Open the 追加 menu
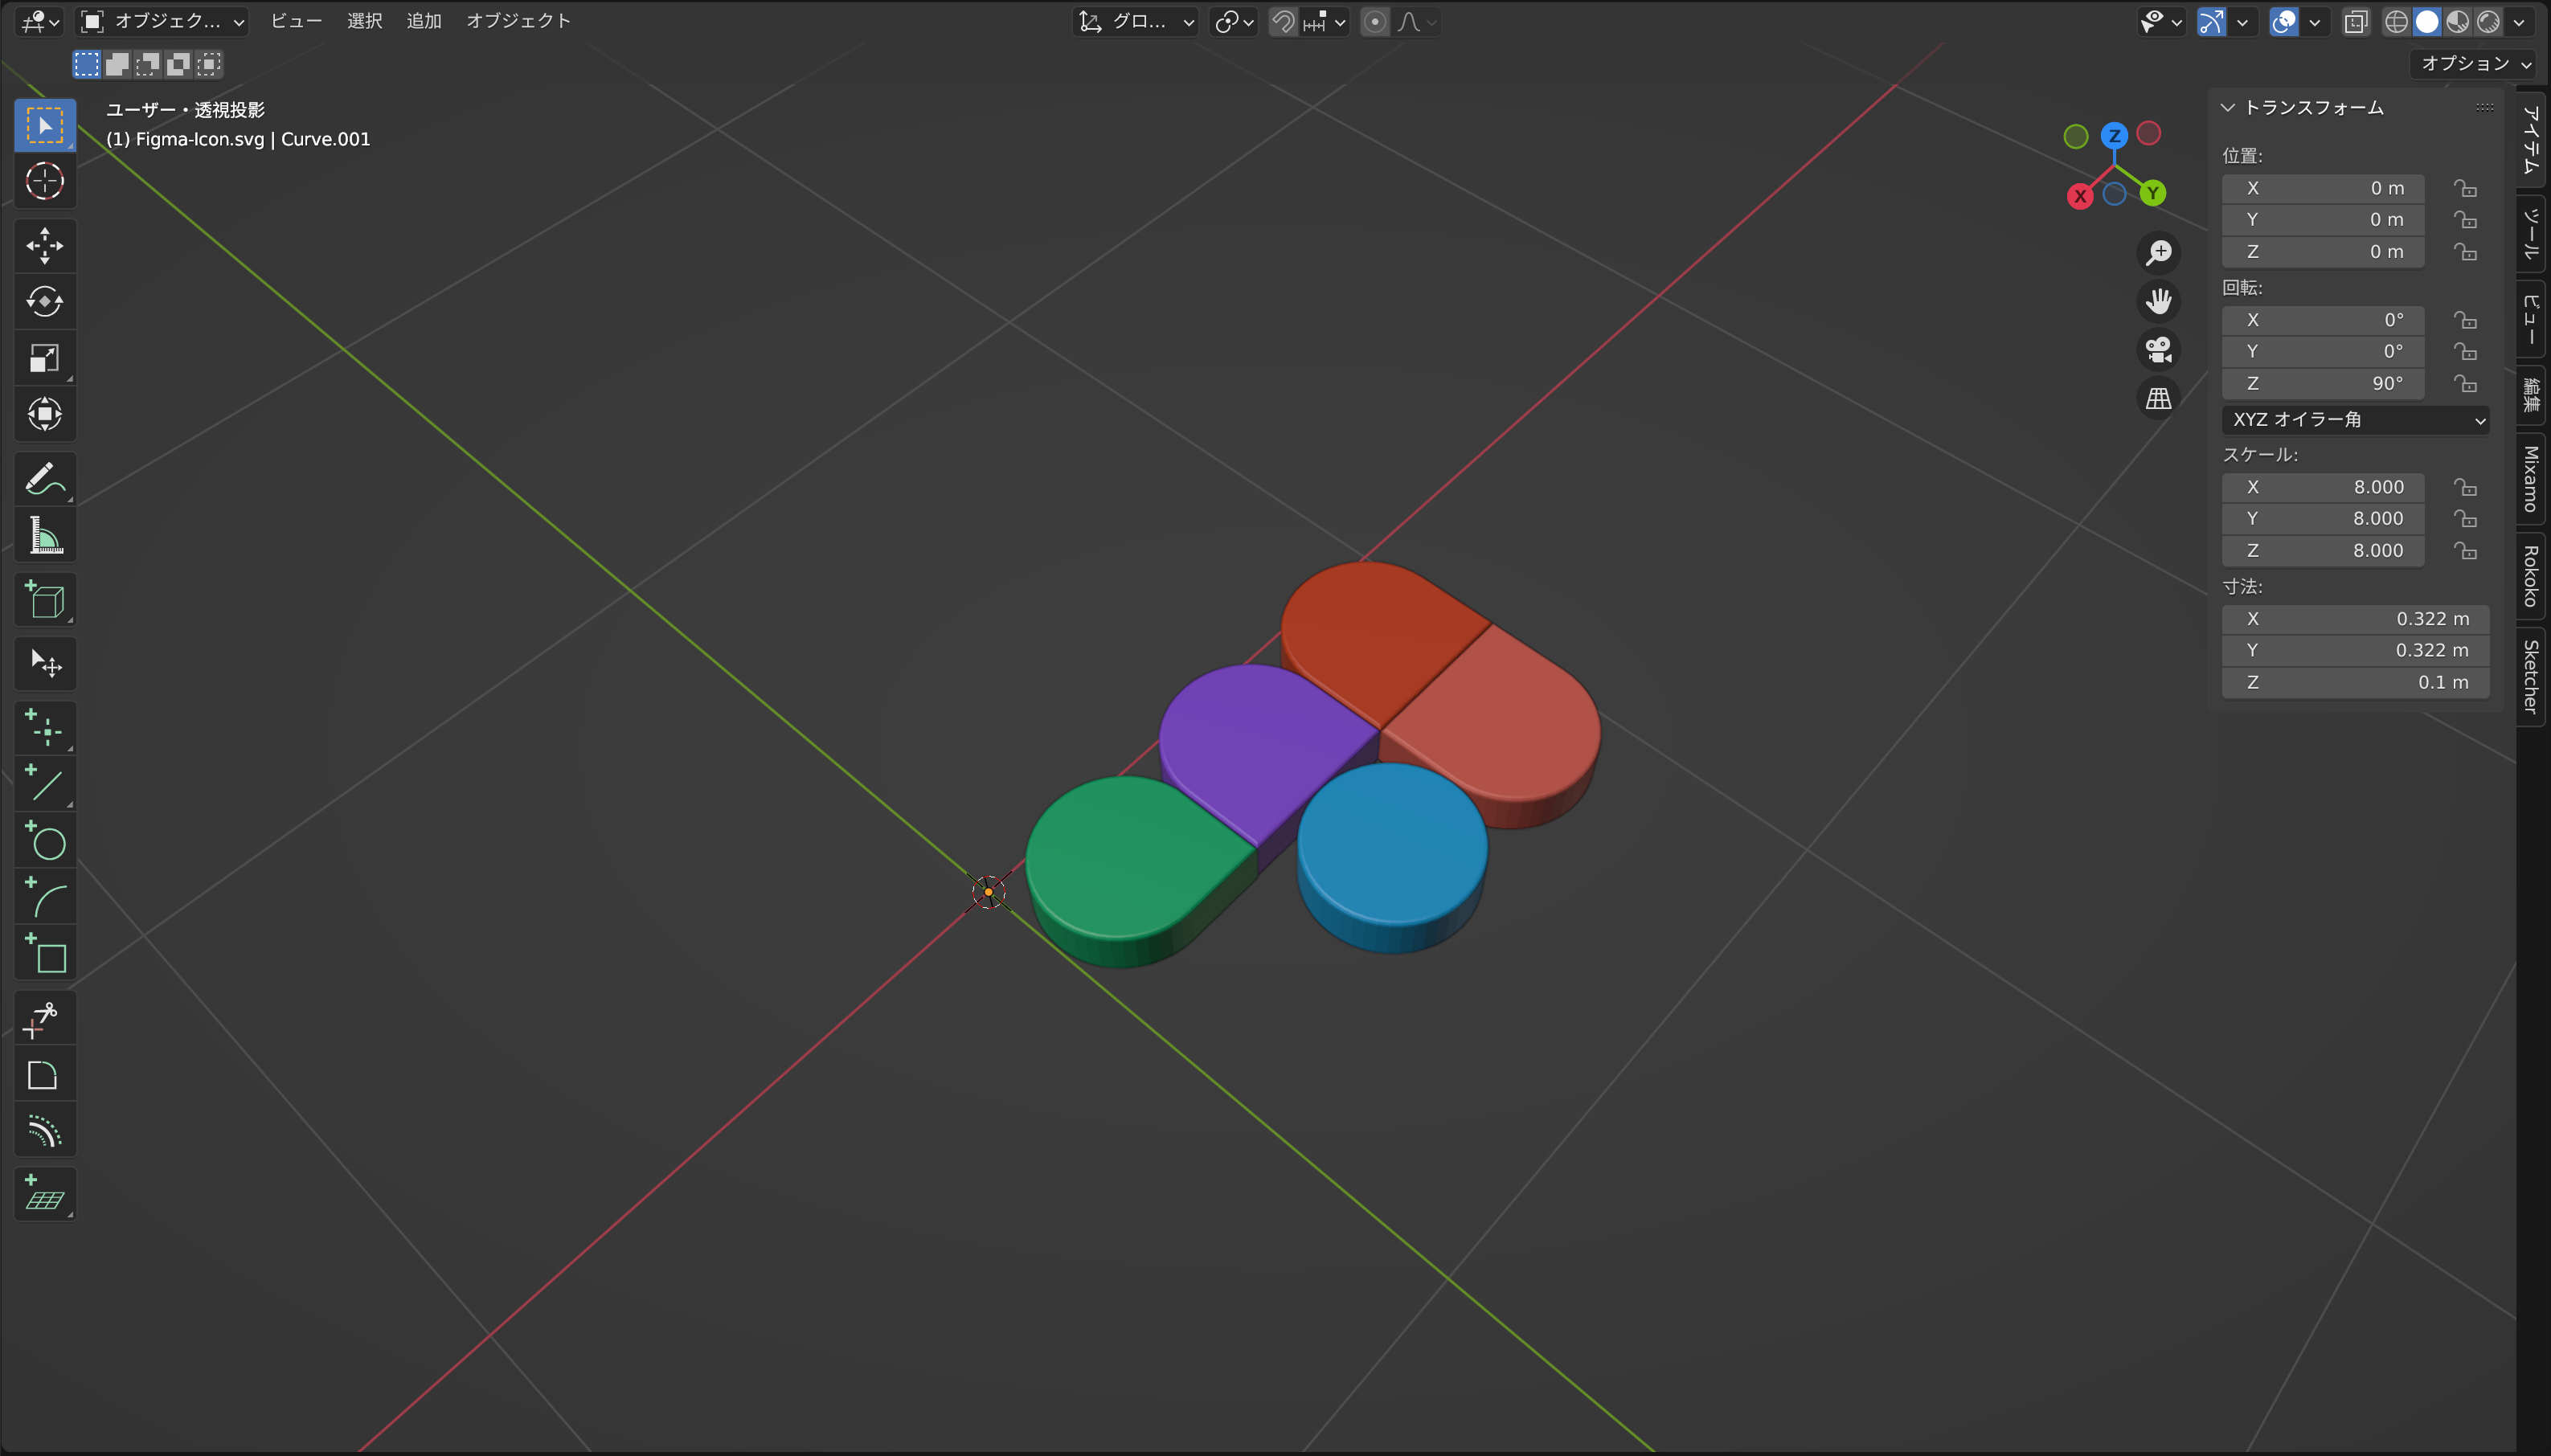 (x=424, y=21)
